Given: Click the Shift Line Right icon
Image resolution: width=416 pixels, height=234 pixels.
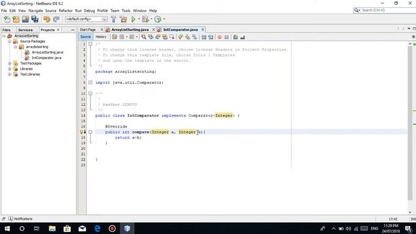Looking at the screenshot, I should pos(211,37).
